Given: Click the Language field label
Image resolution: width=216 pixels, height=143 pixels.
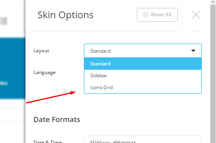Looking at the screenshot, I should point(45,72).
